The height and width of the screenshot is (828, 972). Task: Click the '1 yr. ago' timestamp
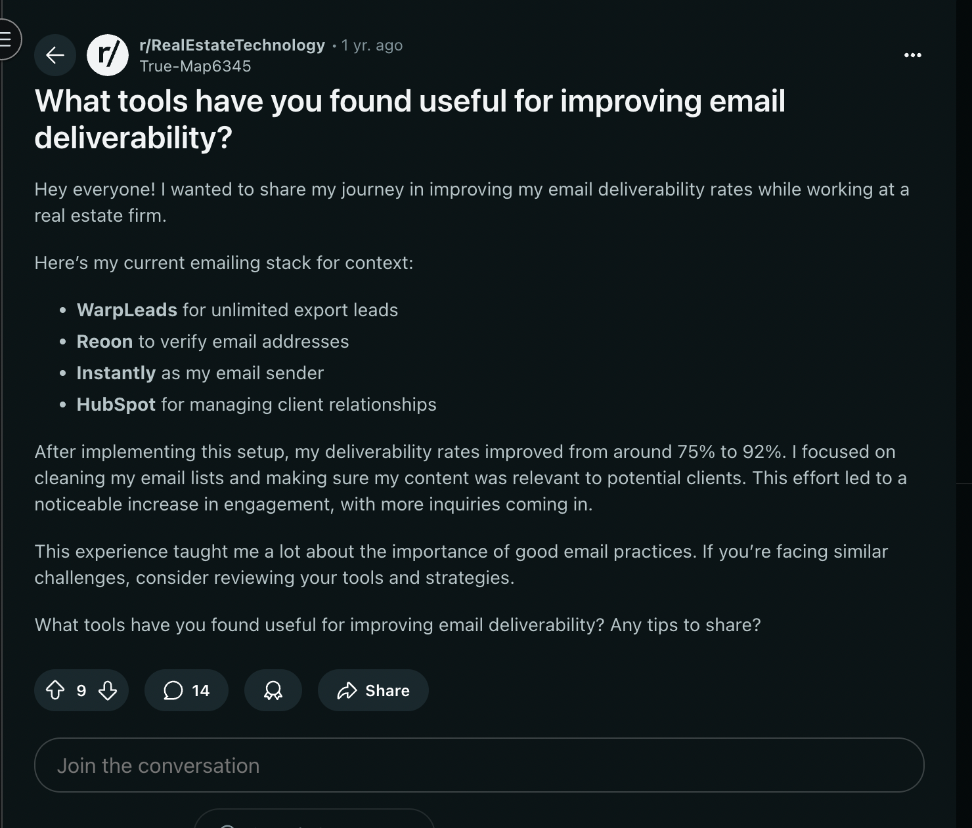[x=371, y=45]
